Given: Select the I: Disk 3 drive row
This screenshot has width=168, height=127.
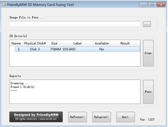Looking at the screenshot, I should (x=77, y=49).
